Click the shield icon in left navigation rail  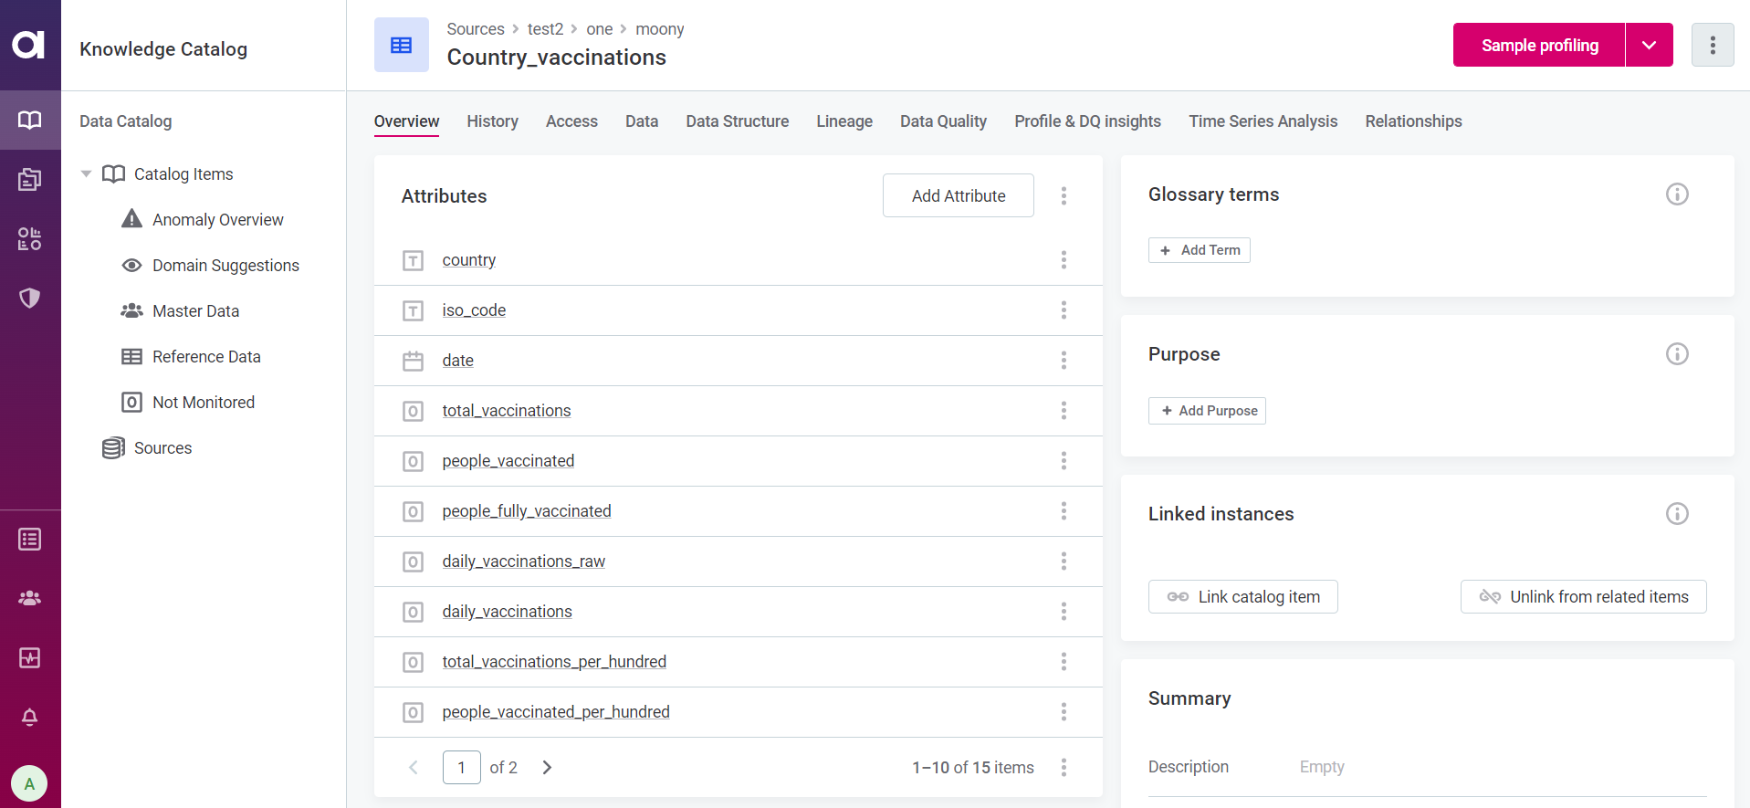(30, 298)
